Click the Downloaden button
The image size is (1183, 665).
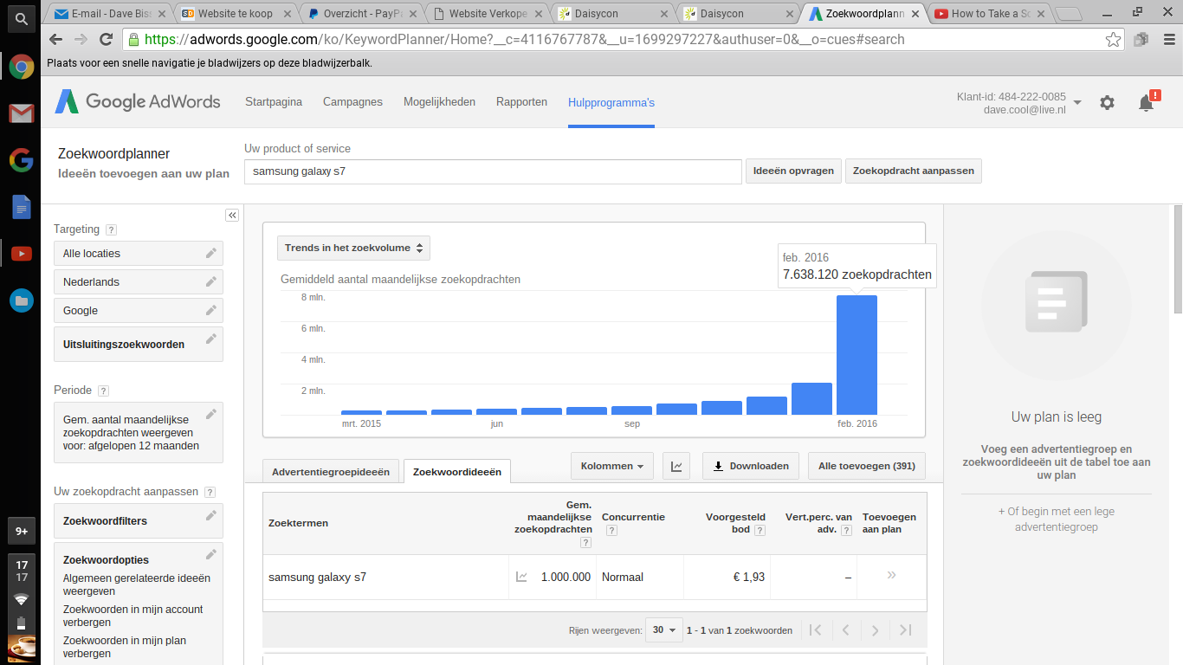click(751, 466)
